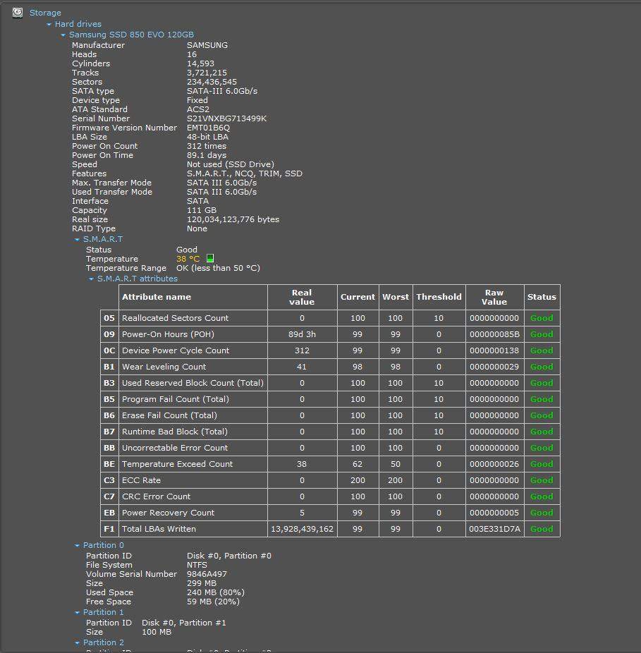This screenshot has width=641, height=653.
Task: Click the Reallocated Sectors Count attribute
Action: (176, 318)
